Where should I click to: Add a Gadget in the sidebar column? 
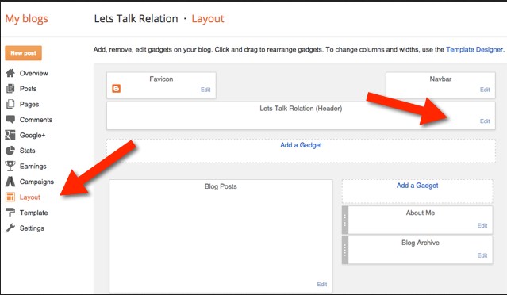coord(417,186)
